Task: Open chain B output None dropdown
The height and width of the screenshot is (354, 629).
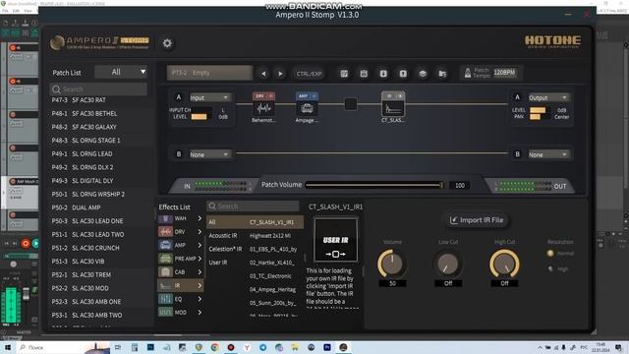Action: click(x=548, y=154)
